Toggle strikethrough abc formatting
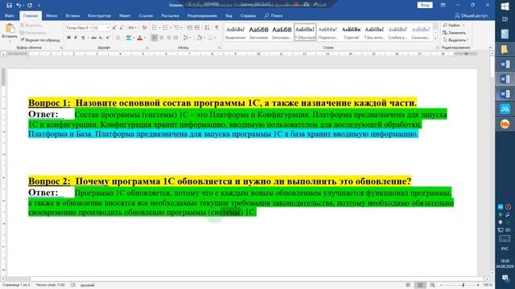Image resolution: width=515 pixels, height=289 pixels. tap(93, 38)
